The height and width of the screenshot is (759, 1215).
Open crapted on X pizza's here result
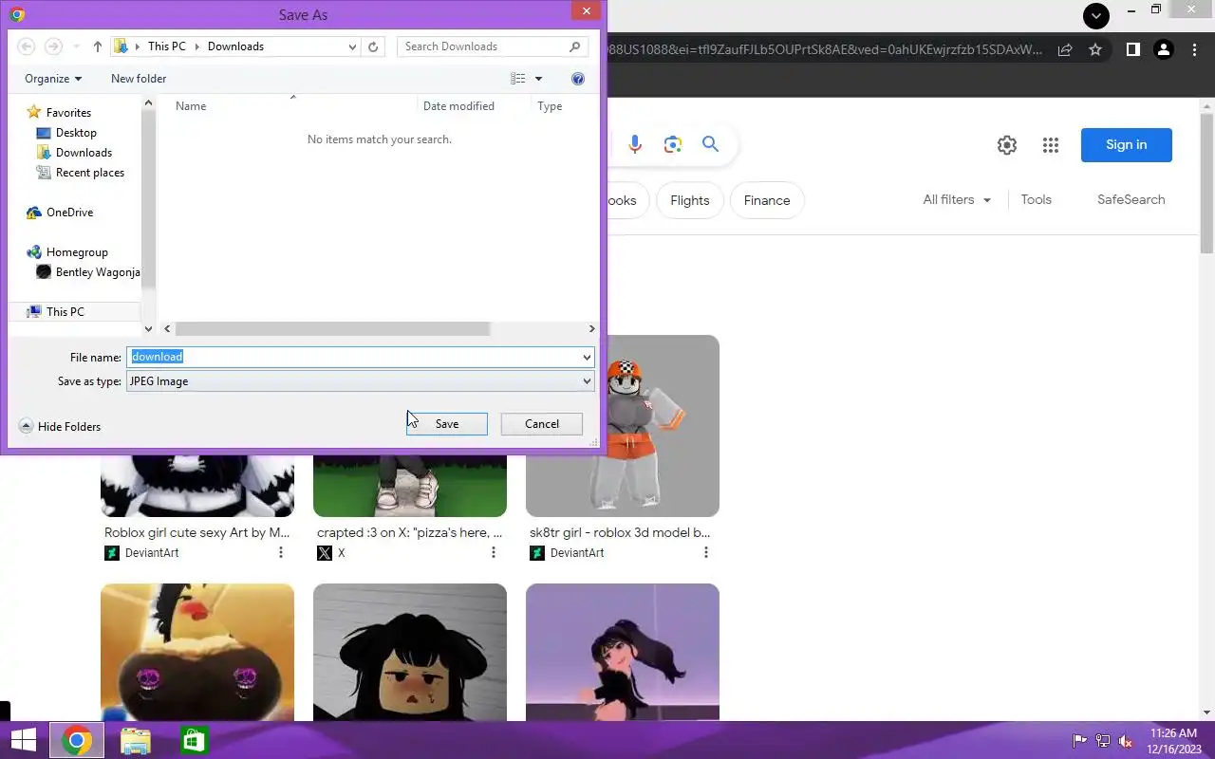(x=410, y=533)
